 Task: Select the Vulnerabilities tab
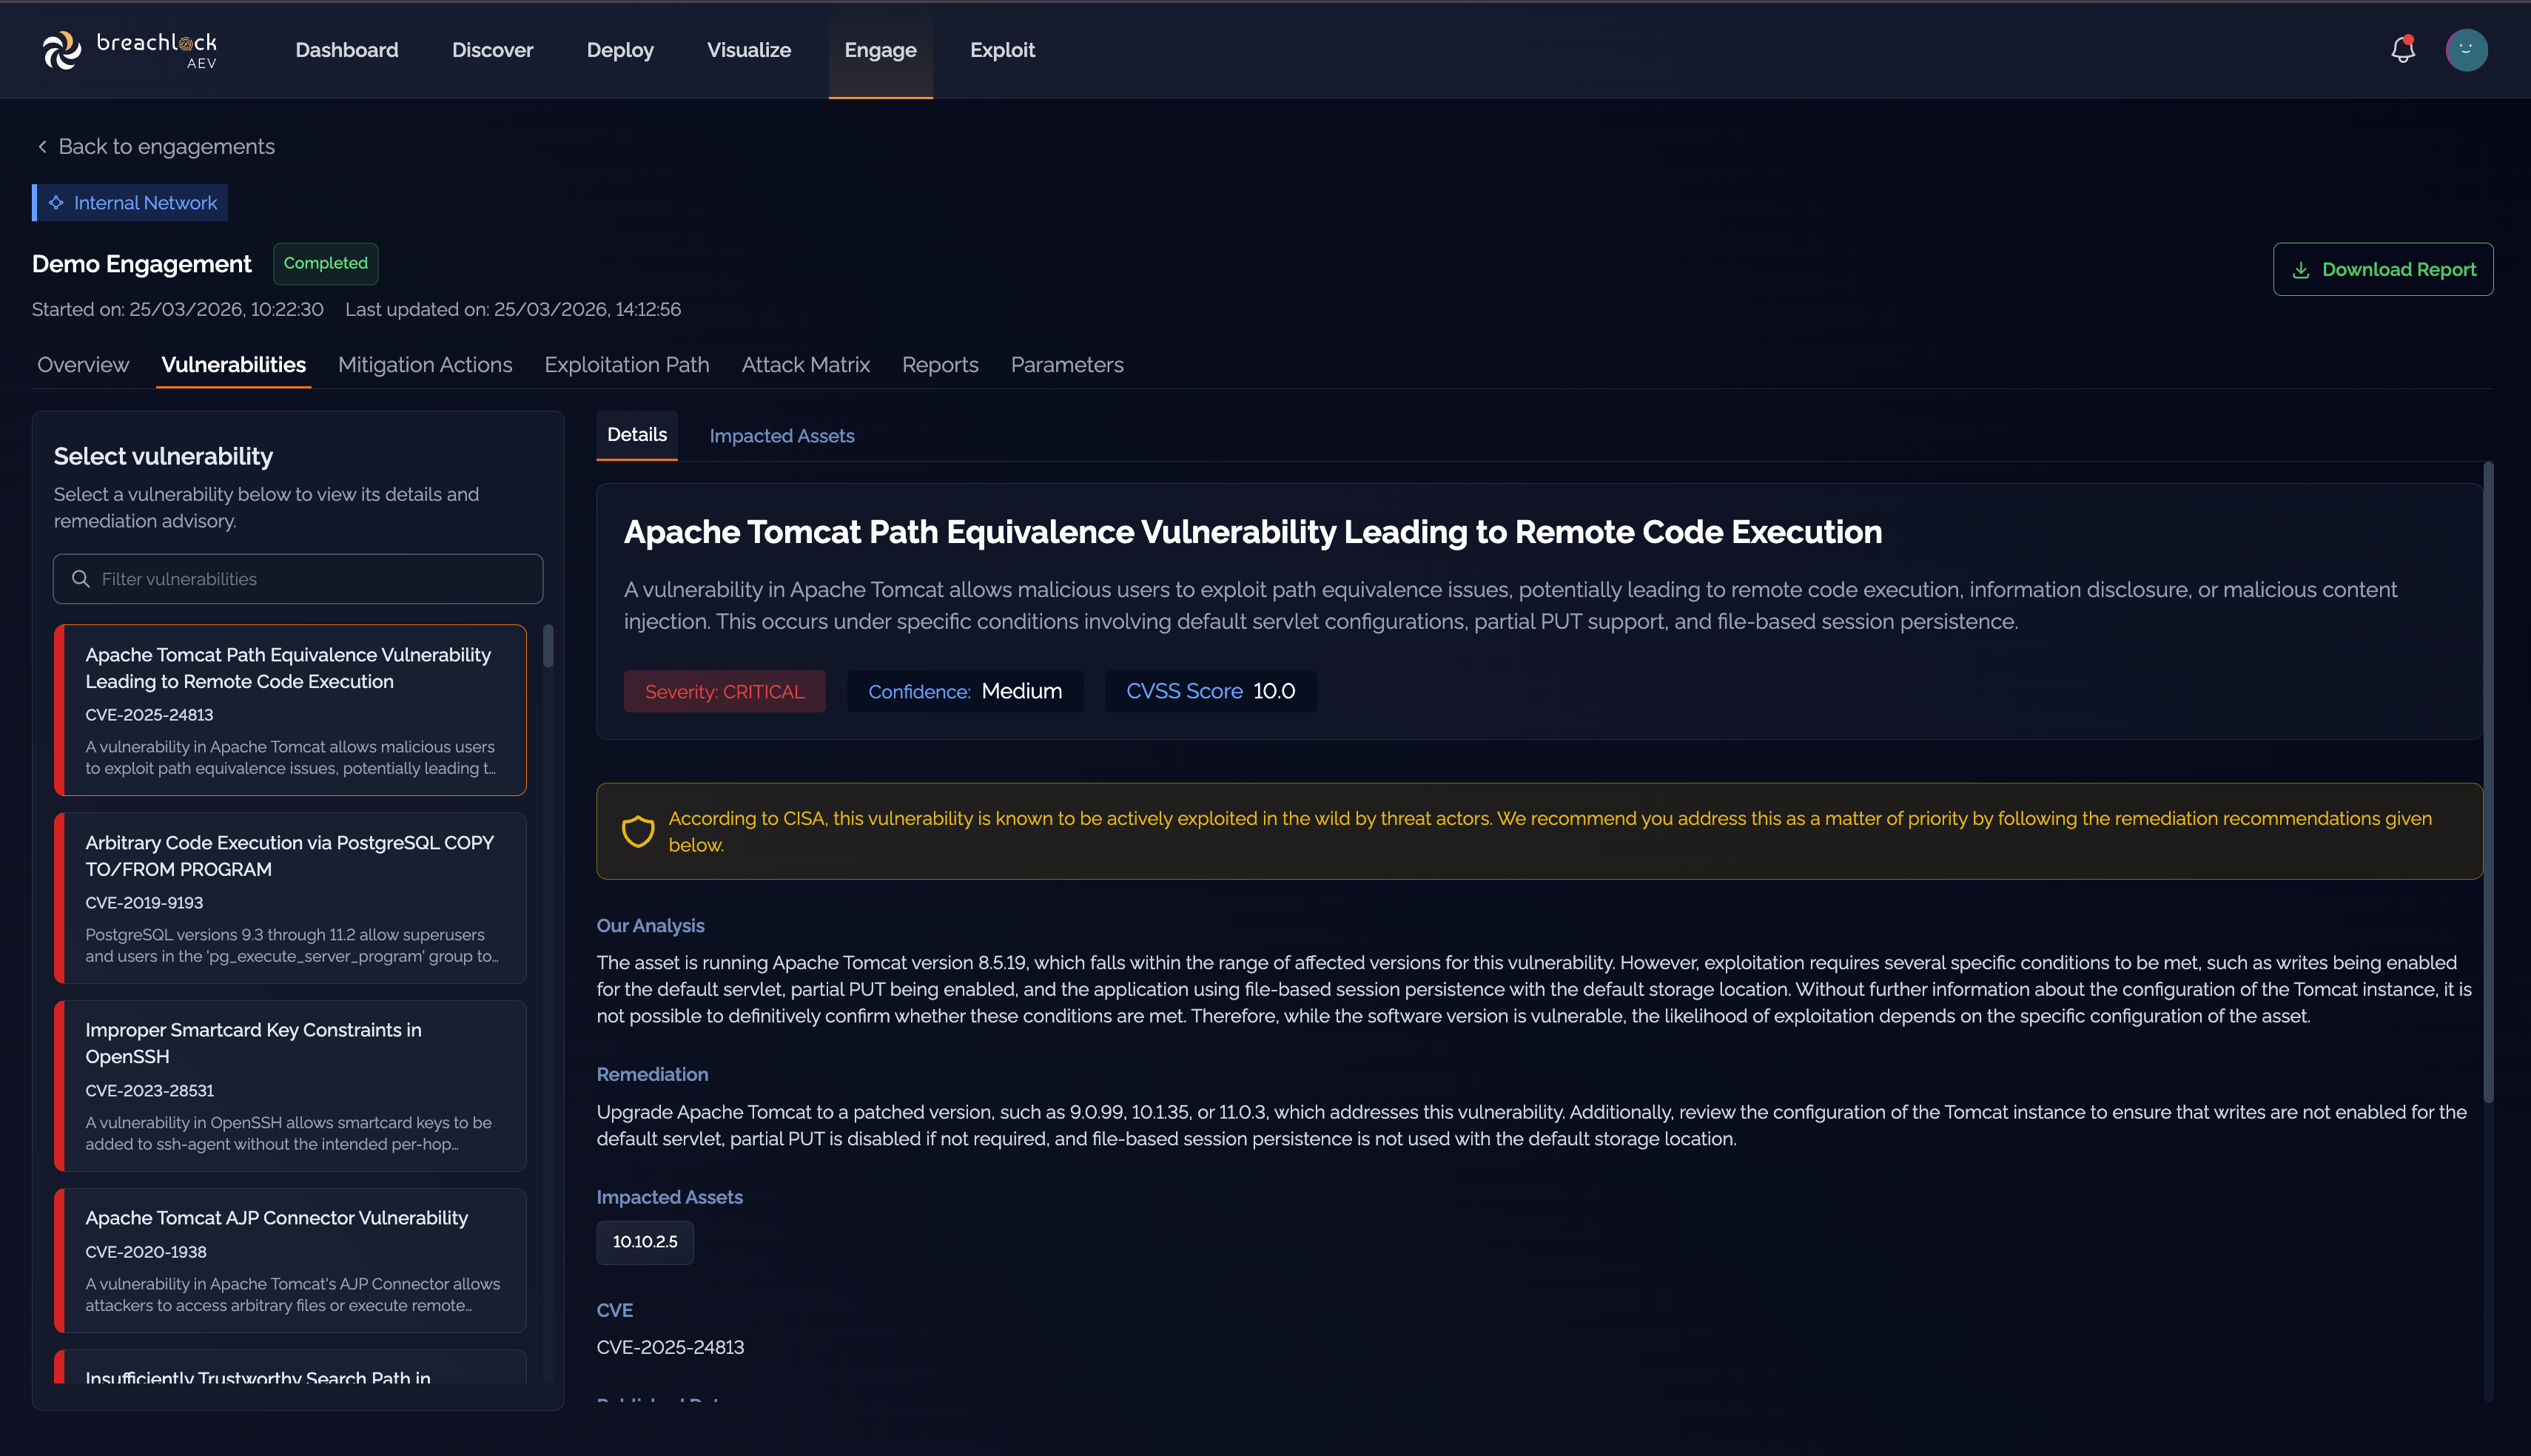point(233,365)
